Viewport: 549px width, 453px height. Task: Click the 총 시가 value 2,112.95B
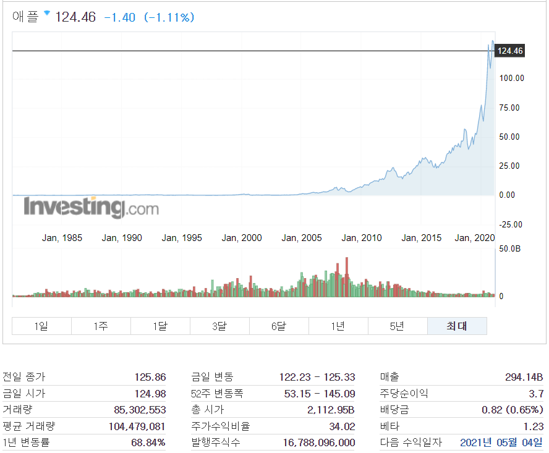[331, 410]
